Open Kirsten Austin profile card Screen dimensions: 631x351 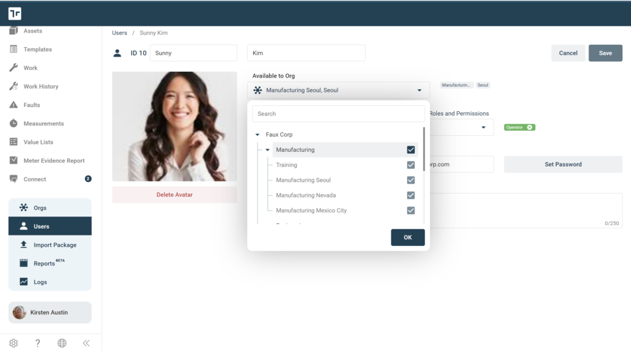tap(51, 312)
